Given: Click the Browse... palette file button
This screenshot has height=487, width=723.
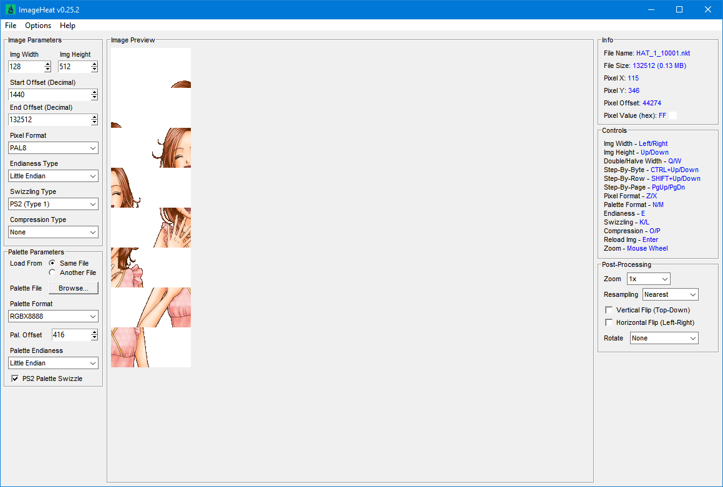Looking at the screenshot, I should (x=74, y=288).
